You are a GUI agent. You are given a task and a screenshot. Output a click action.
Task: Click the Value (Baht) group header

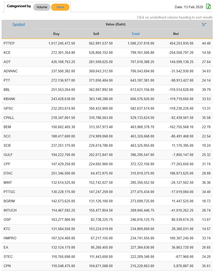[x=115, y=24]
